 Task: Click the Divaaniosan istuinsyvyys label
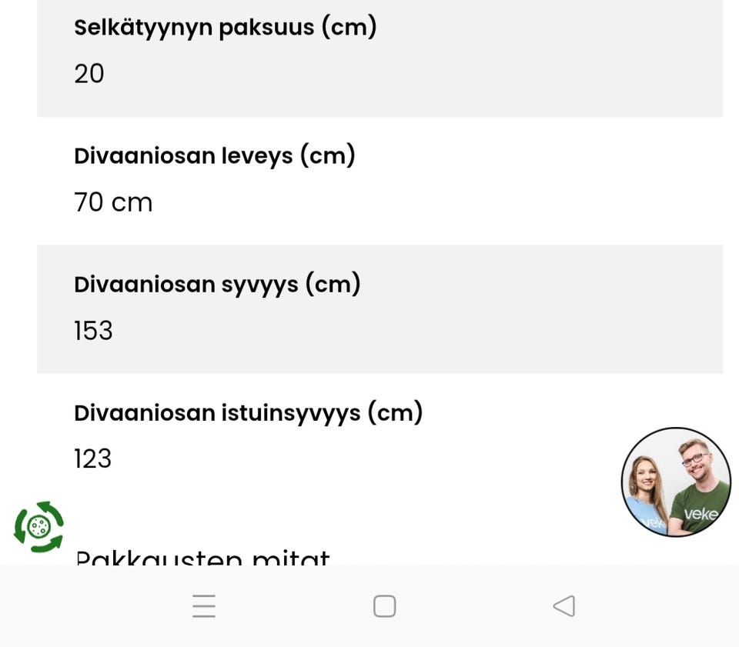(248, 413)
